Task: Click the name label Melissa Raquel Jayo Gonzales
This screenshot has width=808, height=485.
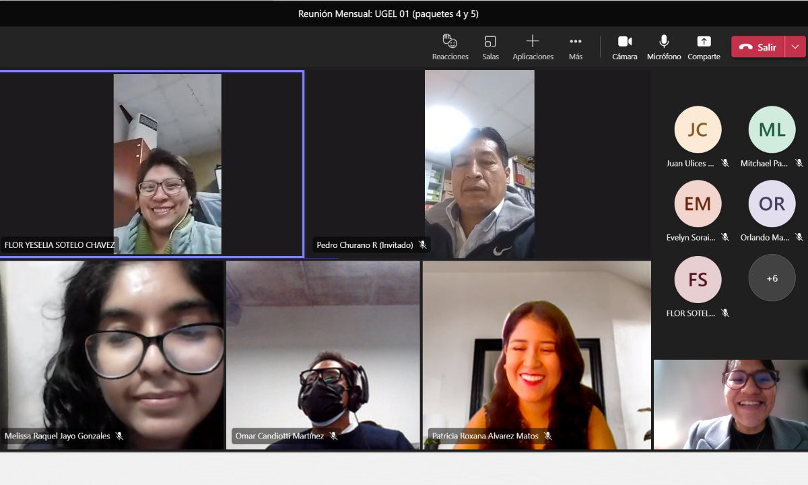Action: 57,436
